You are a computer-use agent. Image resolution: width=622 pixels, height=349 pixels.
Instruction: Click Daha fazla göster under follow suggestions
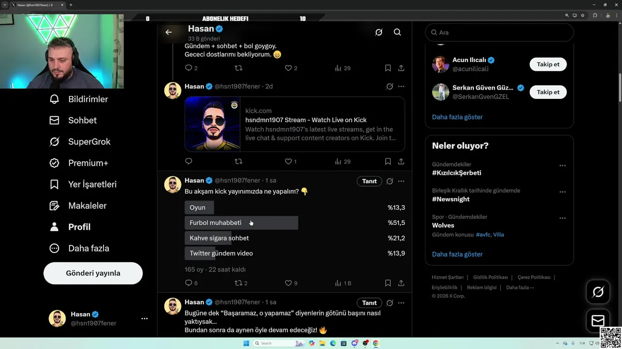(x=457, y=117)
